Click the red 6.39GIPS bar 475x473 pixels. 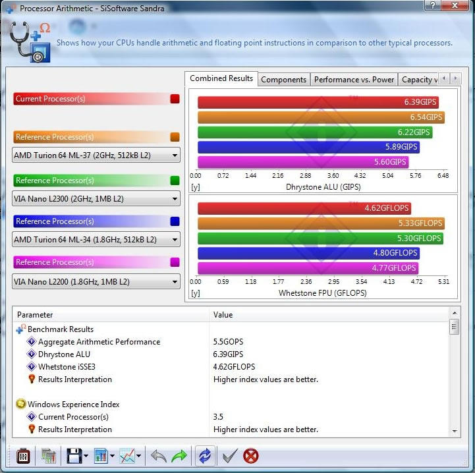point(318,102)
